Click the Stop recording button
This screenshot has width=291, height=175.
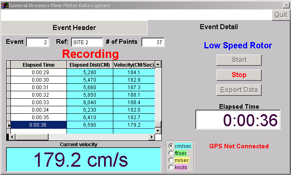(239, 75)
